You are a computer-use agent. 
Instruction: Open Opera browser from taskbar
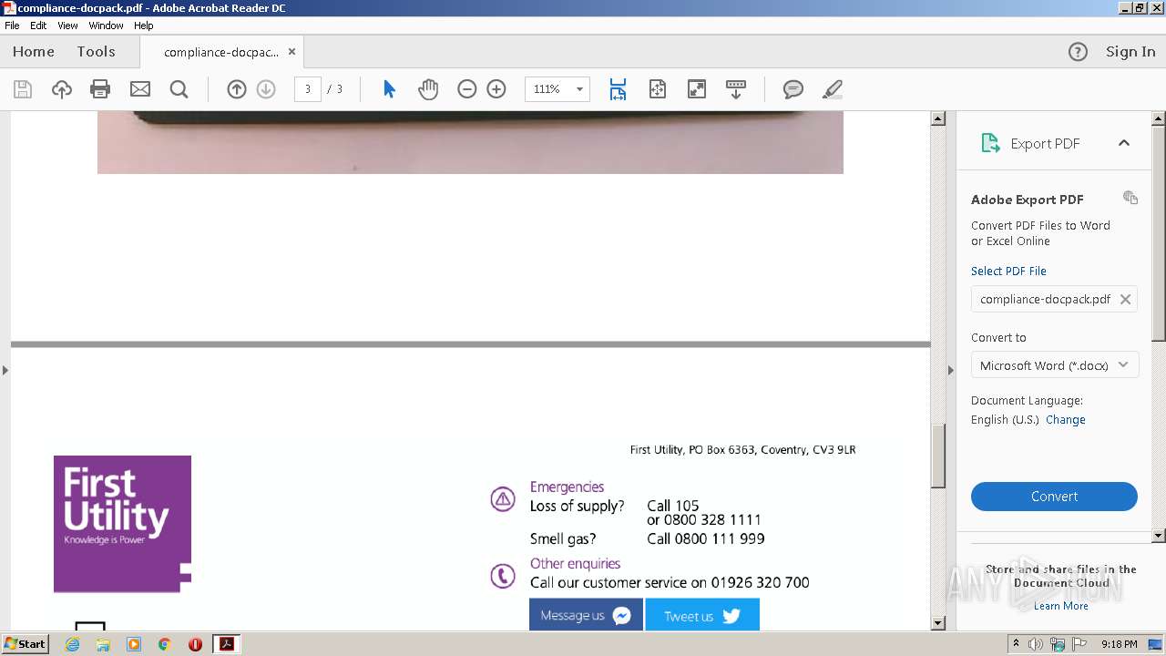195,644
